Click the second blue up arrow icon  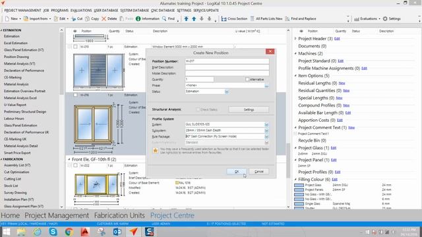pyautogui.click(x=194, y=18)
